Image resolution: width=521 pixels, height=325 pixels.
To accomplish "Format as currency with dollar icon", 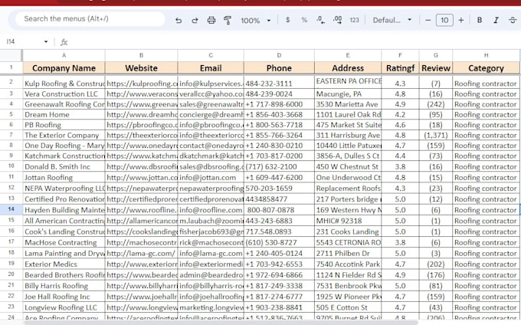I will pyautogui.click(x=288, y=20).
